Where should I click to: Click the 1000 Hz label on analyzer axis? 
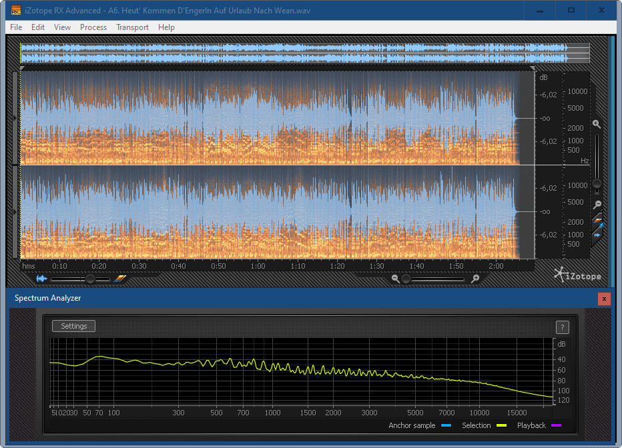272,413
